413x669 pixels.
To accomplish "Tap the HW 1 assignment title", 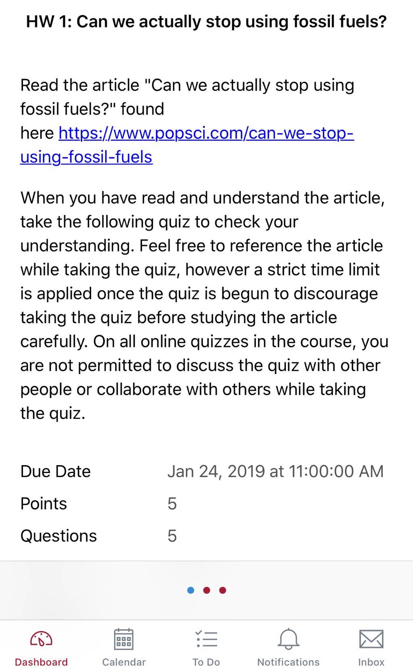I will coord(206,21).
